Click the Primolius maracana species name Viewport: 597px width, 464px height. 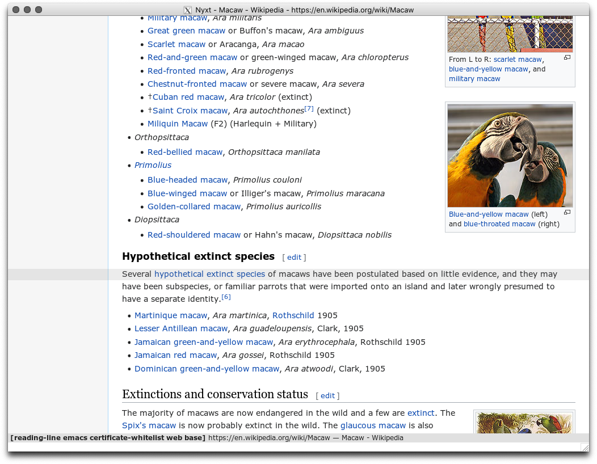pyautogui.click(x=346, y=193)
